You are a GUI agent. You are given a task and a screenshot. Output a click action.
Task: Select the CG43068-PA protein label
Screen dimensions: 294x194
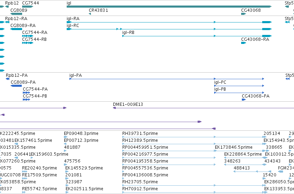[x=256, y=96]
